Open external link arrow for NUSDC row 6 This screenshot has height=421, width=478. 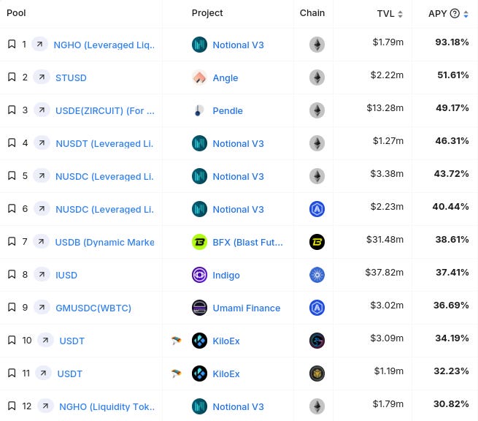[42, 209]
